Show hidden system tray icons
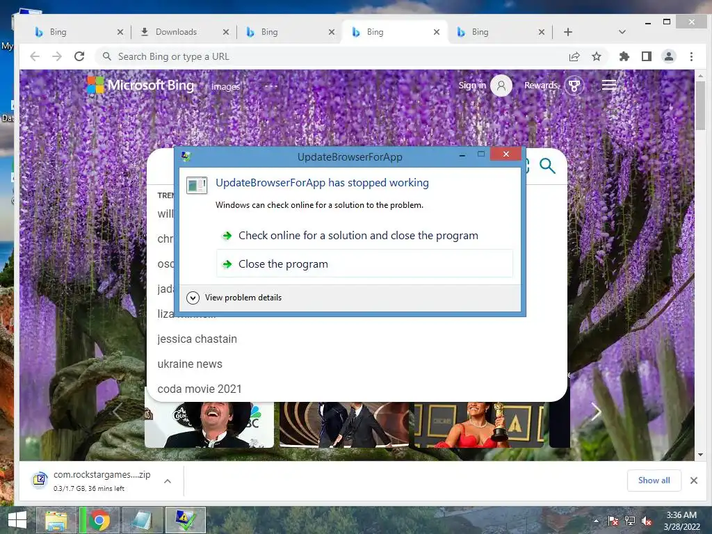 (x=596, y=521)
